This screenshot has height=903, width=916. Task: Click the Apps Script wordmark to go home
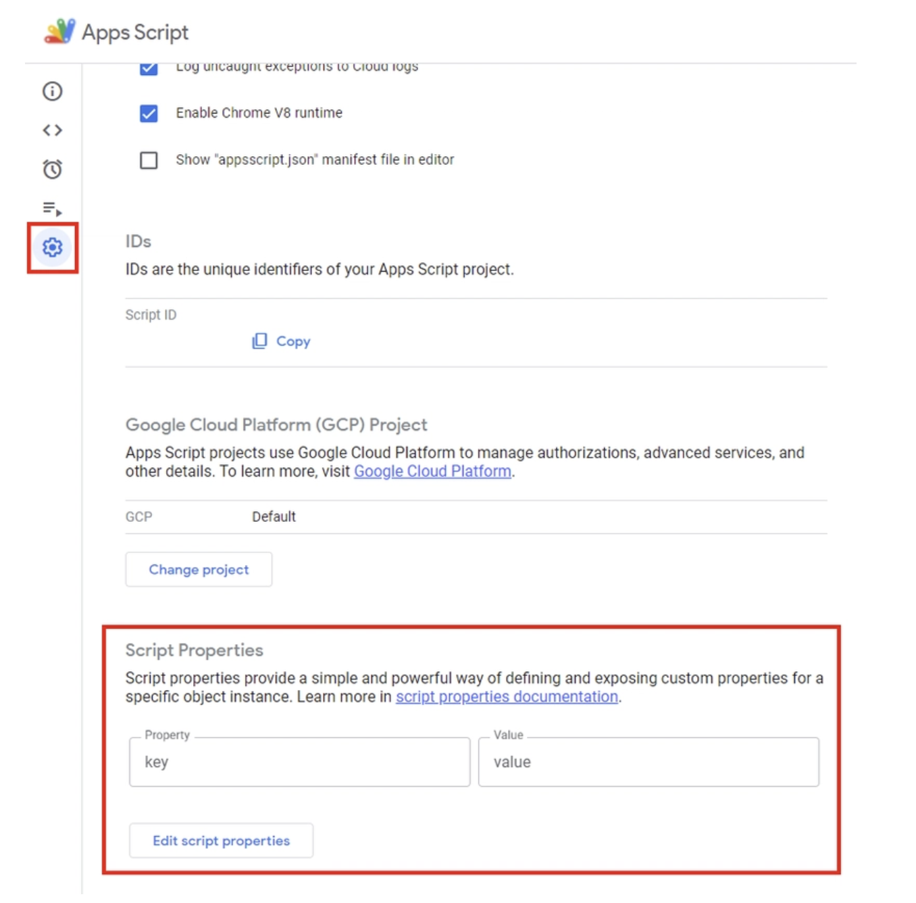point(134,31)
